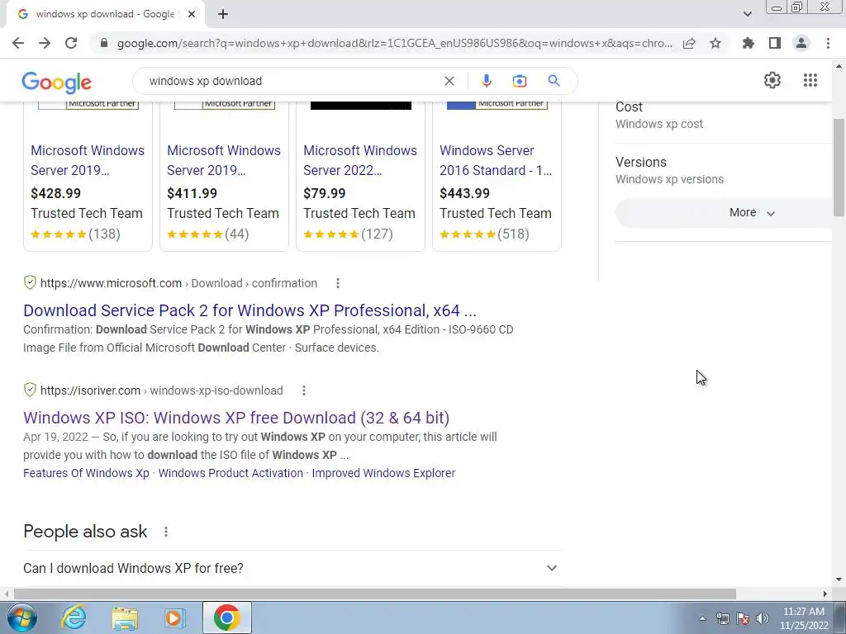
Task: Select the windows xp download tab
Action: pos(106,15)
